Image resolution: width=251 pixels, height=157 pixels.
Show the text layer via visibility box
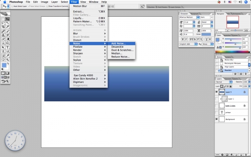click(217, 112)
